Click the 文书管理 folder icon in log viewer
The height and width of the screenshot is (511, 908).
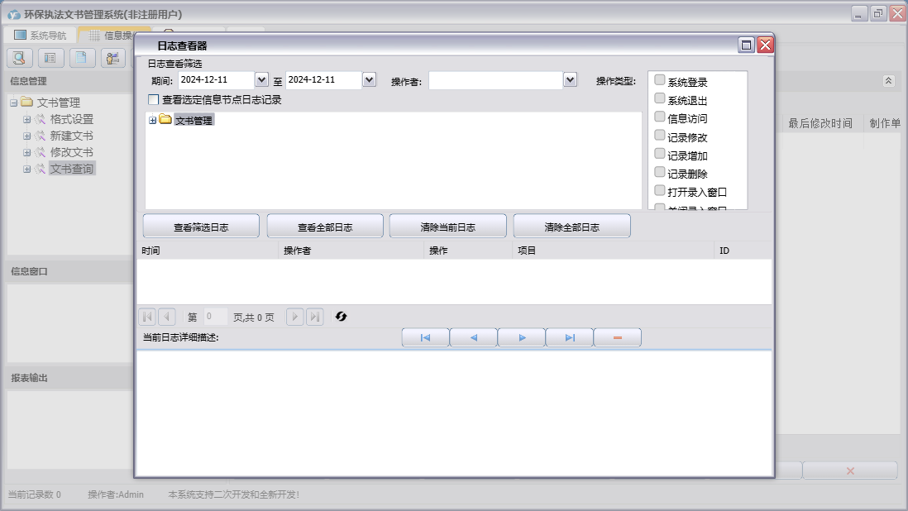click(x=165, y=119)
